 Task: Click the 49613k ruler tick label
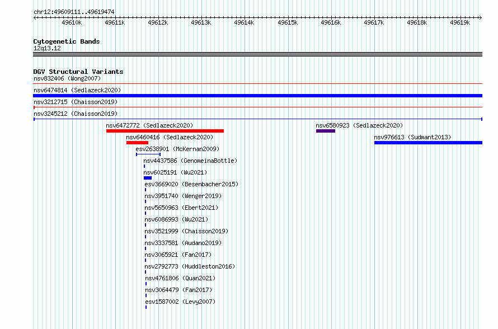(x=201, y=22)
